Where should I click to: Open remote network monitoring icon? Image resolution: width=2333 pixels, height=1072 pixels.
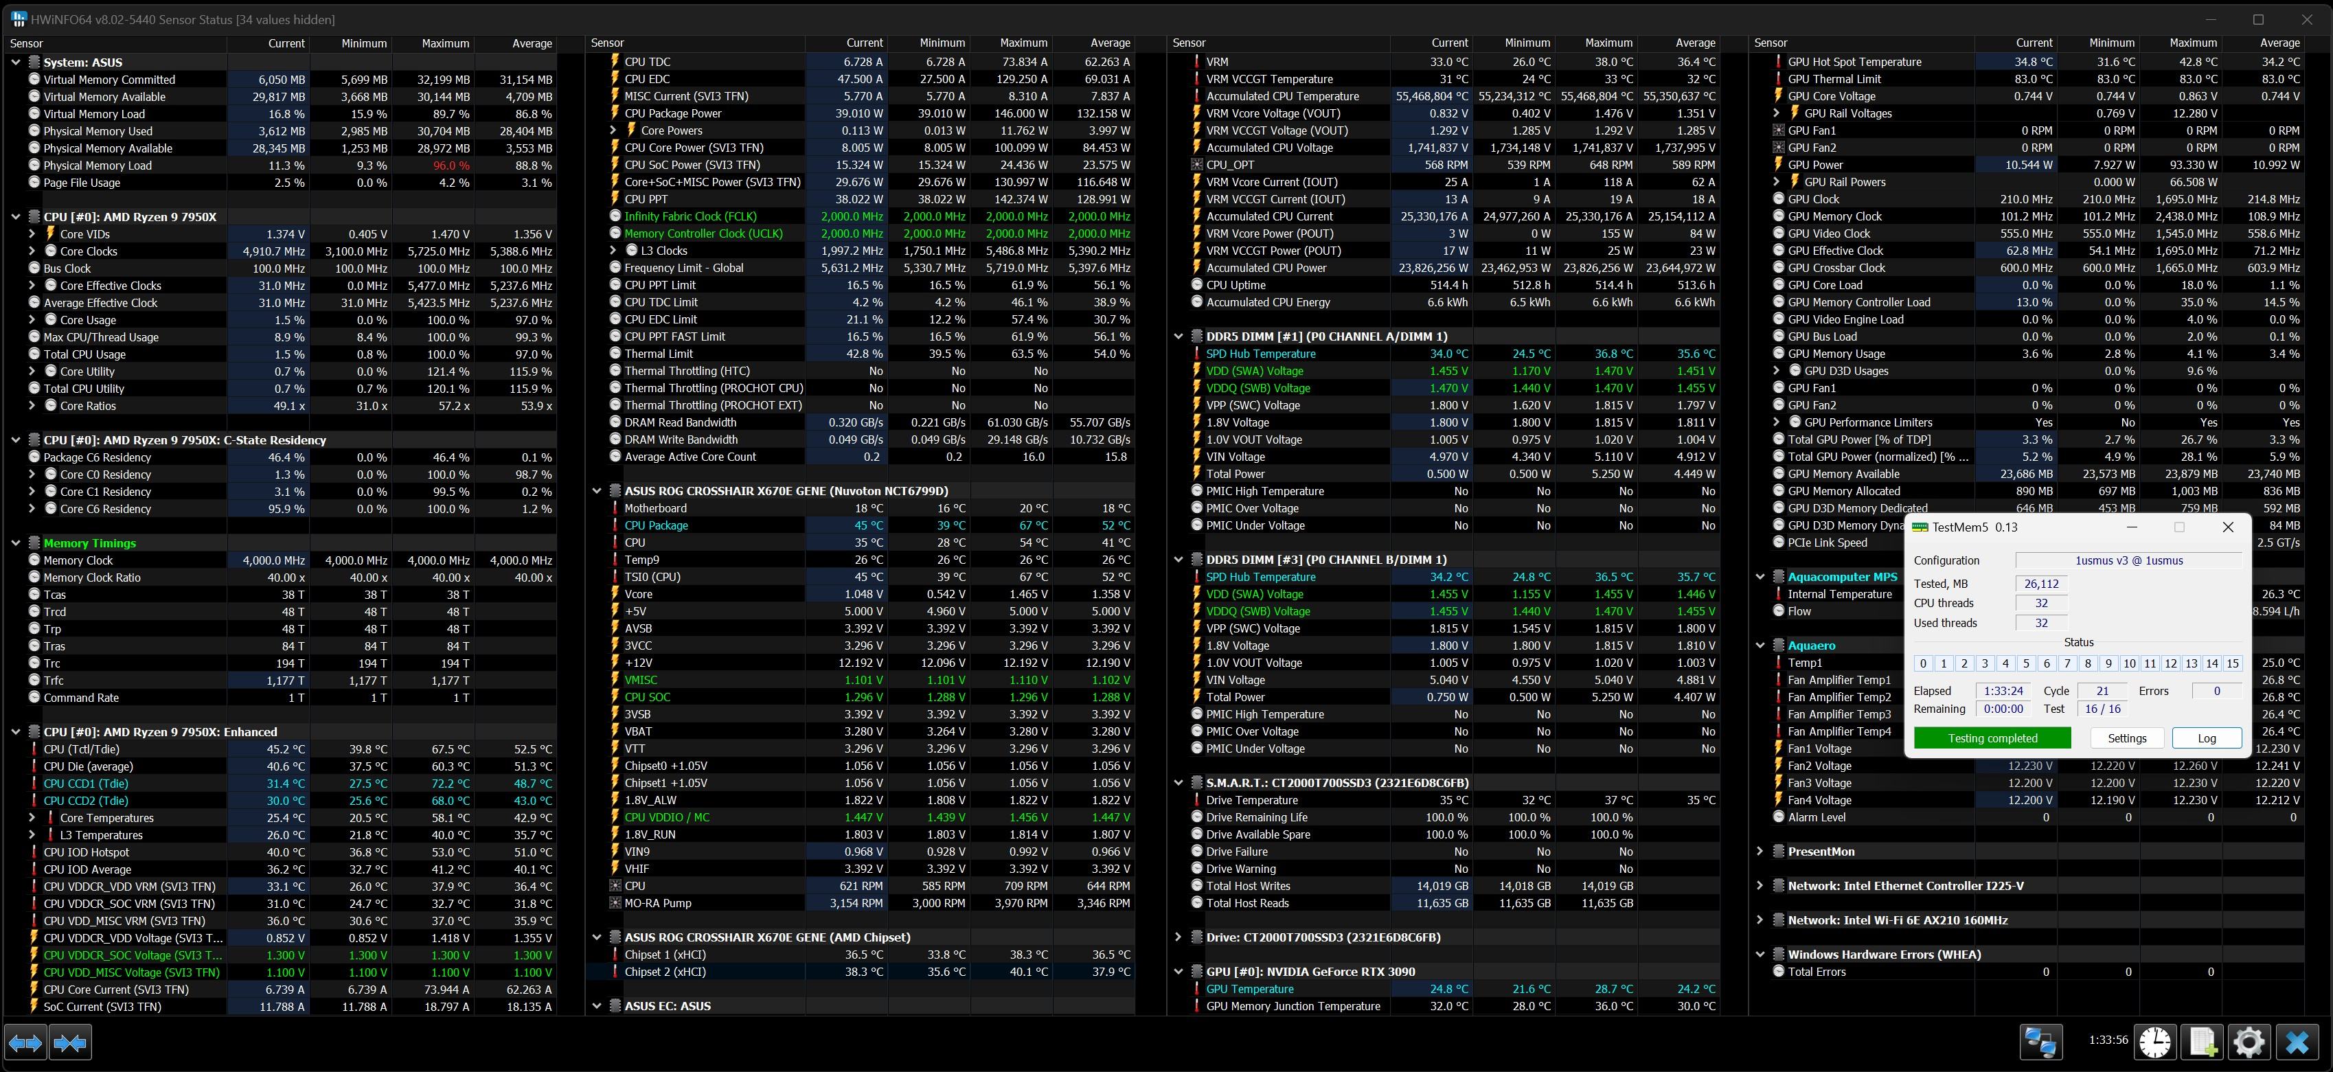2040,1042
